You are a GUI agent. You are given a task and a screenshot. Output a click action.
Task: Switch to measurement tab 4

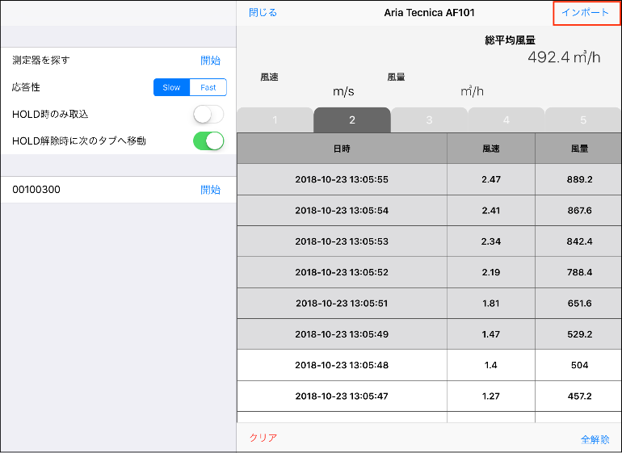click(506, 120)
